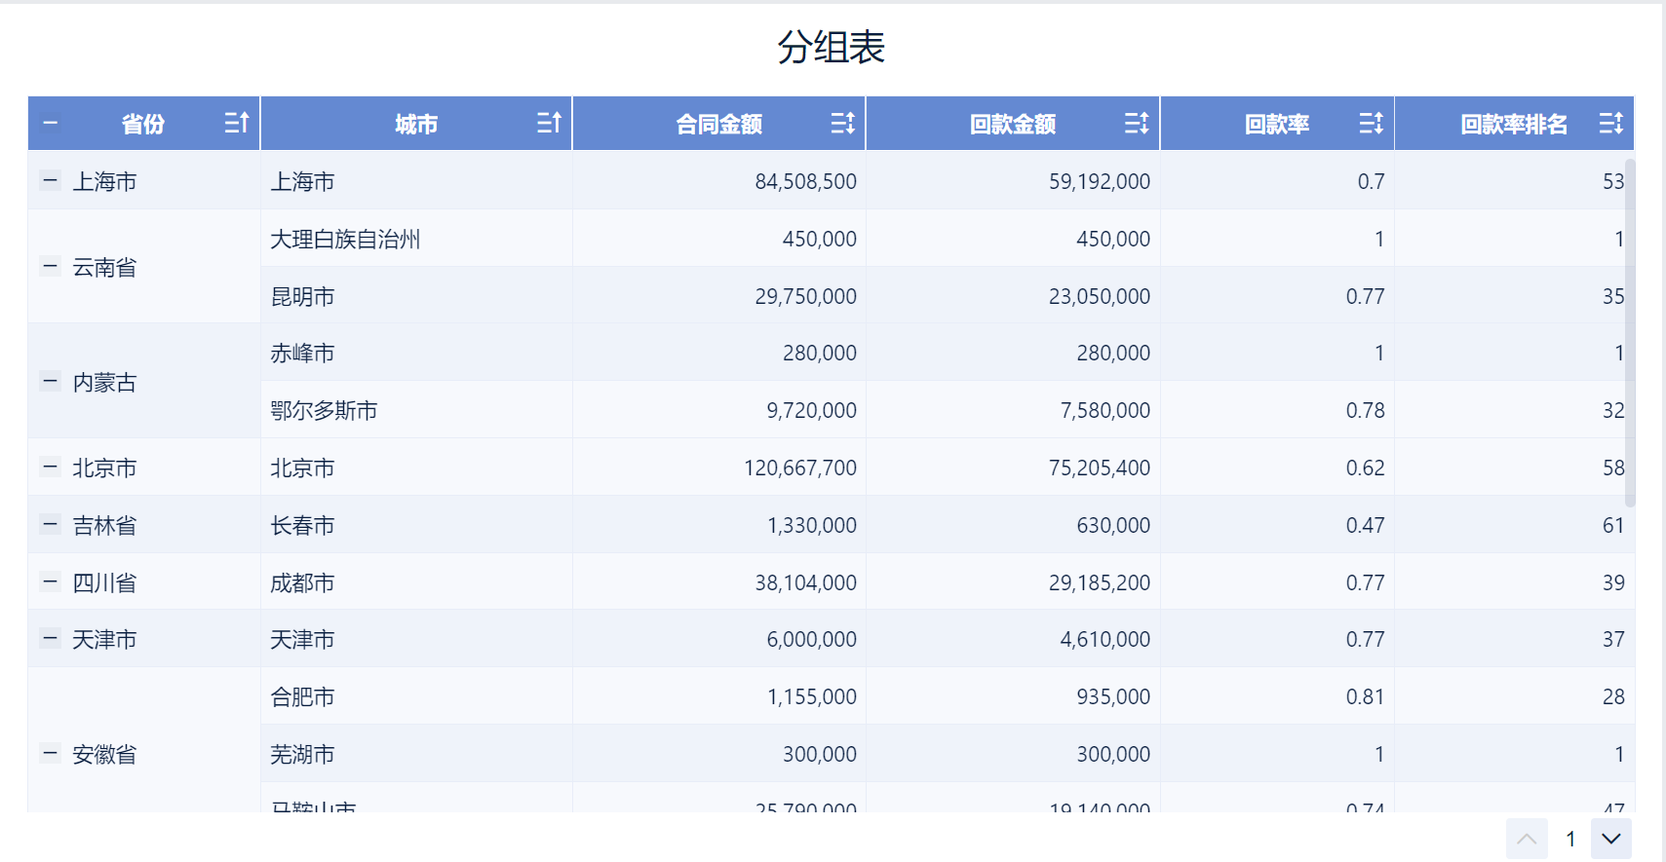Collapse the 北京市 province group
This screenshot has height=862, width=1666.
[x=51, y=468]
